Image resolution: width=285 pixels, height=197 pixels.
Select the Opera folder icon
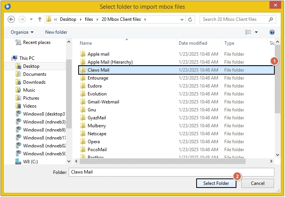pyautogui.click(x=83, y=142)
